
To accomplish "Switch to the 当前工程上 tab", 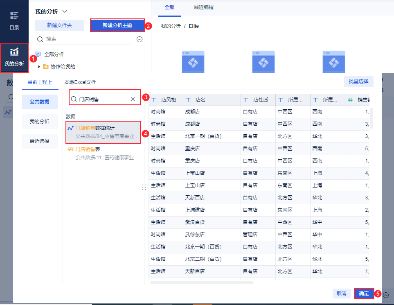I will (40, 82).
